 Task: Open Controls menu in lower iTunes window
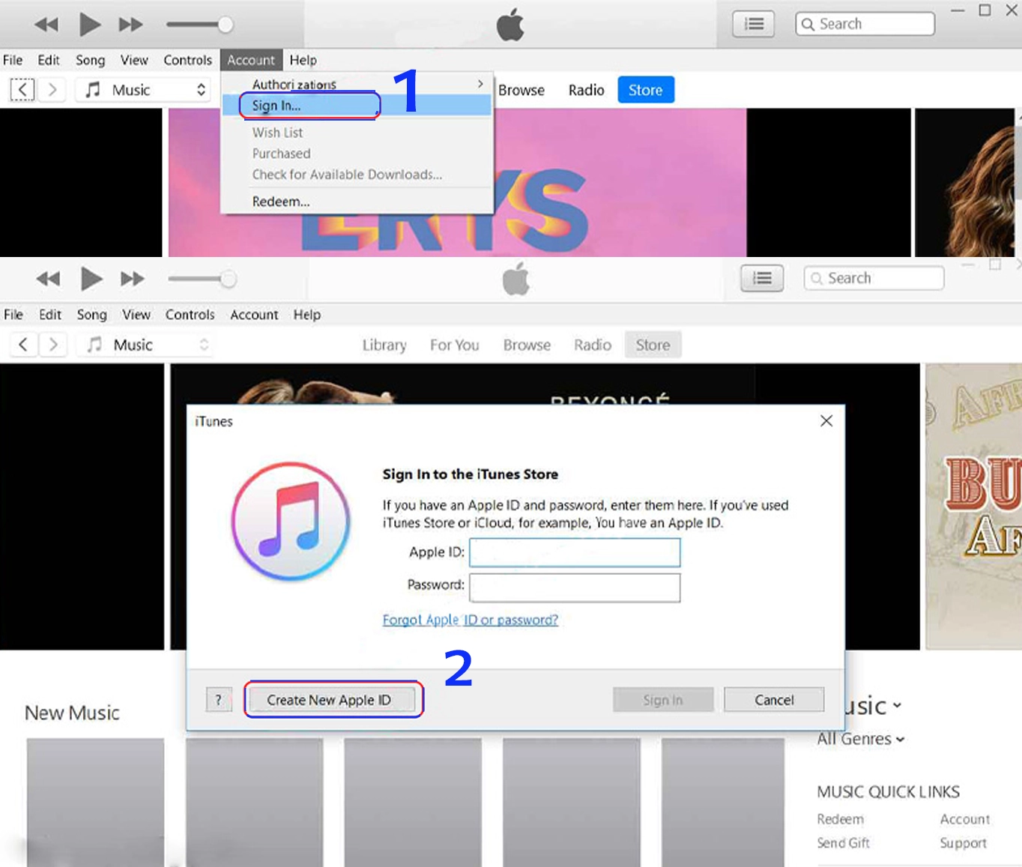click(x=190, y=315)
